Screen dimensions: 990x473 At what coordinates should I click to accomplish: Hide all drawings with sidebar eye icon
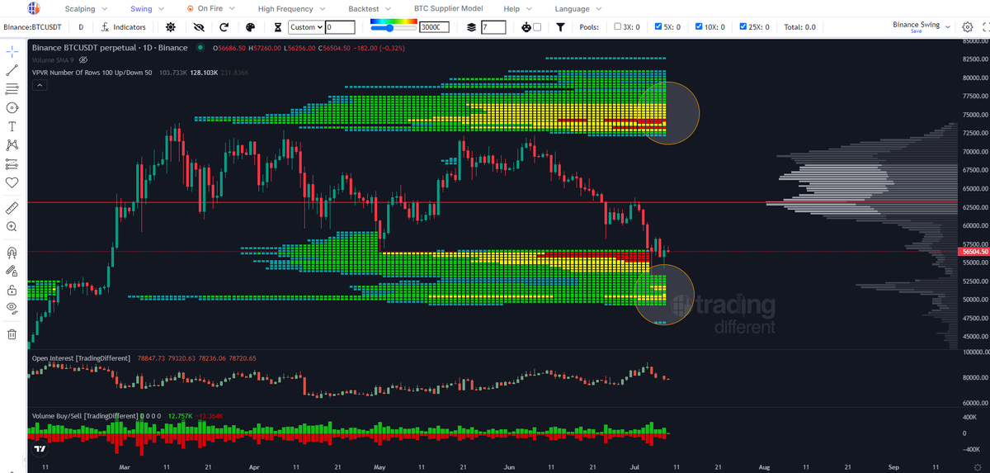12,308
